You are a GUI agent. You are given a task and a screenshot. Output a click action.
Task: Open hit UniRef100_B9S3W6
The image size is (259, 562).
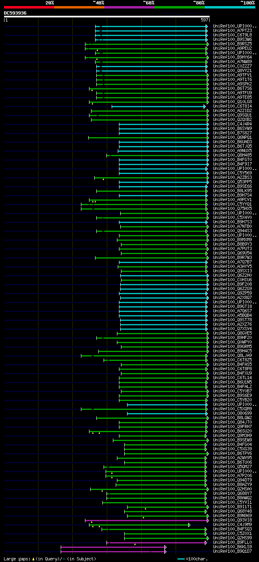coord(233,39)
